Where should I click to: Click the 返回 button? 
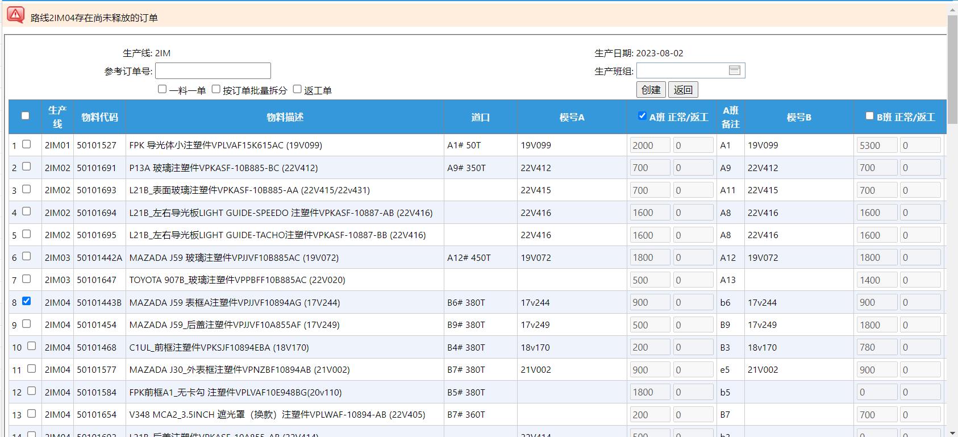[x=683, y=90]
